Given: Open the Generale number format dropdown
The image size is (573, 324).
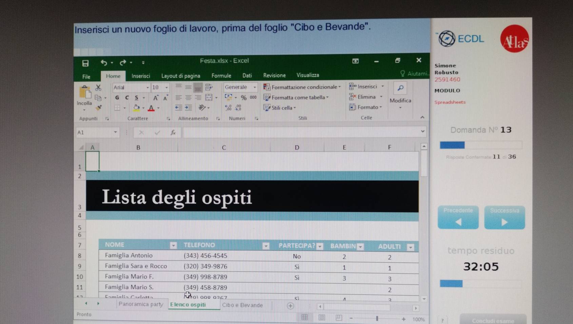Looking at the screenshot, I should coord(255,87).
